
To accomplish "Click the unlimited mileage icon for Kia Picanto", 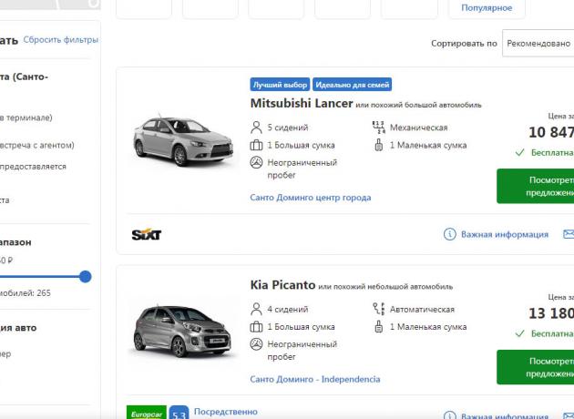I will [x=256, y=344].
